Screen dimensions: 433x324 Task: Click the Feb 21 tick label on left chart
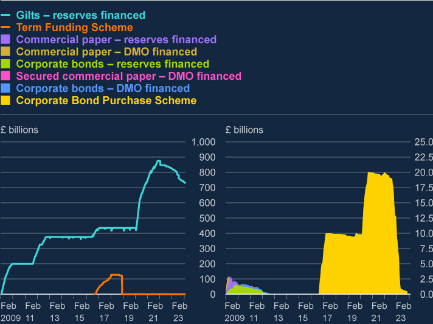click(155, 312)
